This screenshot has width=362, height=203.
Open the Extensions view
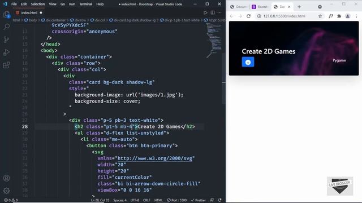click(x=6, y=65)
